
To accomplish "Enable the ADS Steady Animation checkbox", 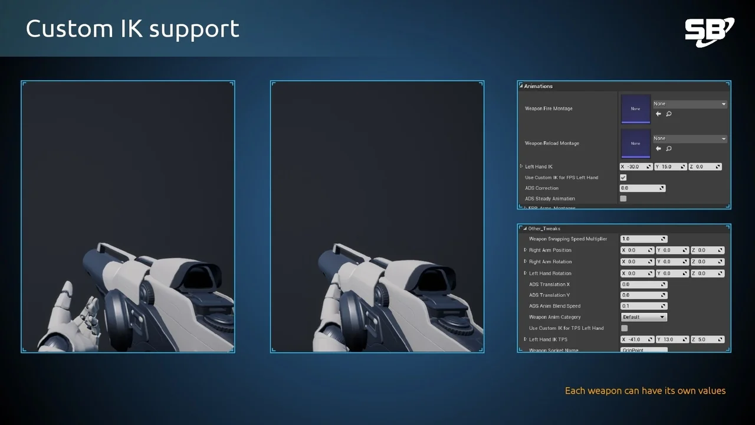I will coord(623,198).
